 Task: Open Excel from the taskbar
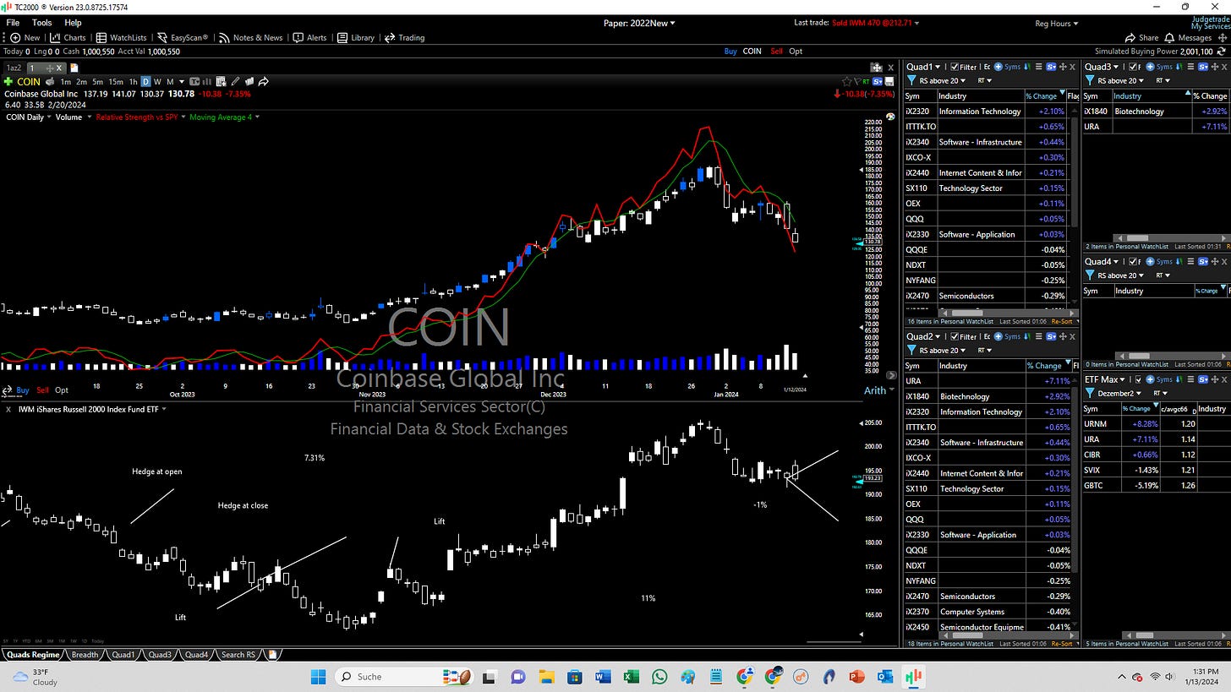[631, 676]
